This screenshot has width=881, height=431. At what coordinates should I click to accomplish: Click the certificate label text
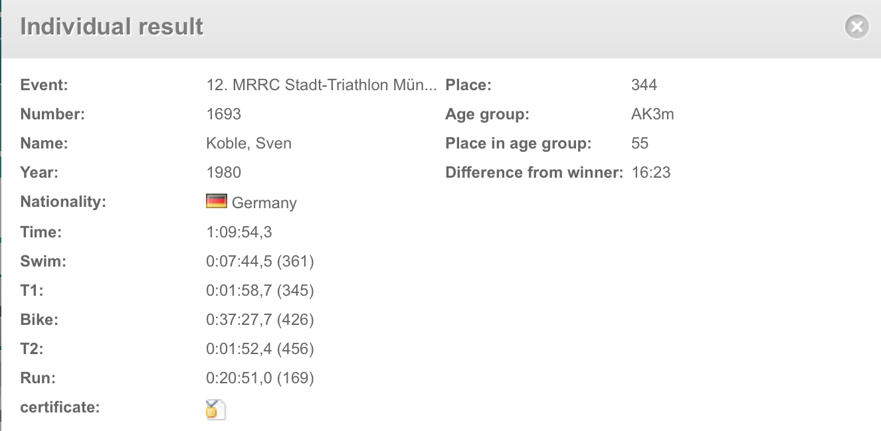60,407
